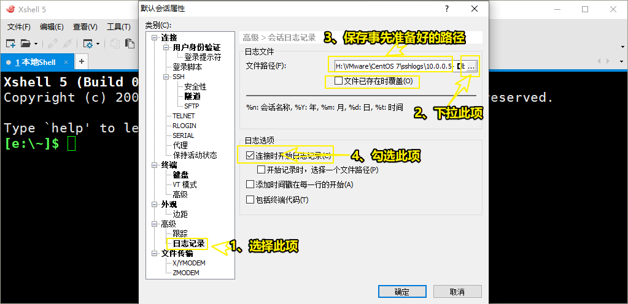Viewport: 628px width, 304px height.
Task: Click the dialog help question mark button
Action: 447,9
